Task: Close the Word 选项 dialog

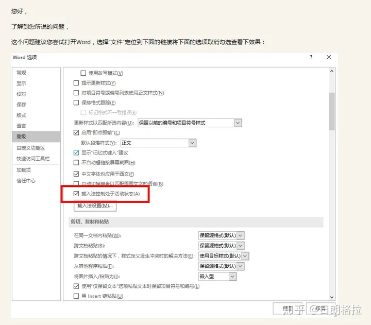Action: (x=329, y=57)
